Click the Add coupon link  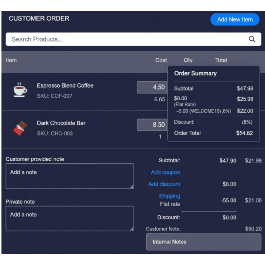click(165, 172)
